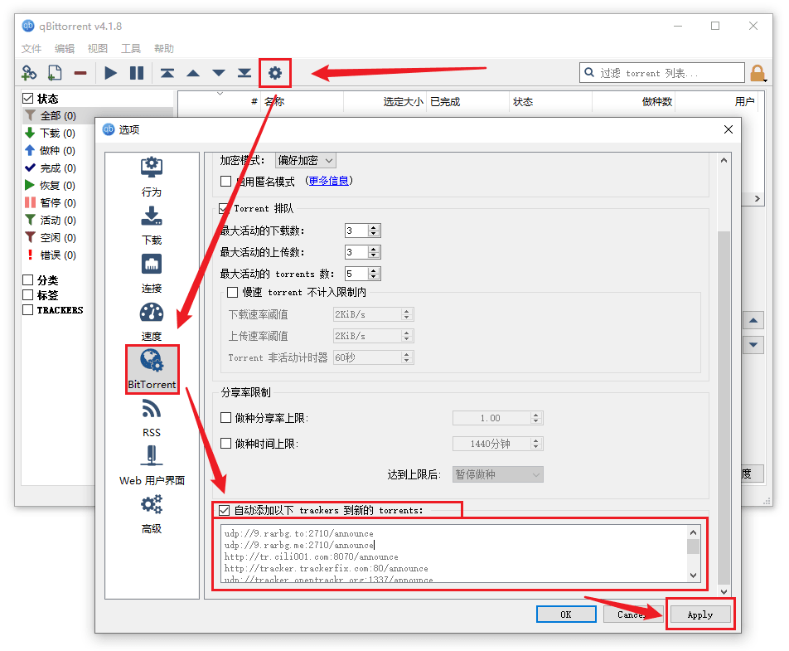Click the 更多信息 link
This screenshot has height=651, width=789.
pyautogui.click(x=330, y=181)
